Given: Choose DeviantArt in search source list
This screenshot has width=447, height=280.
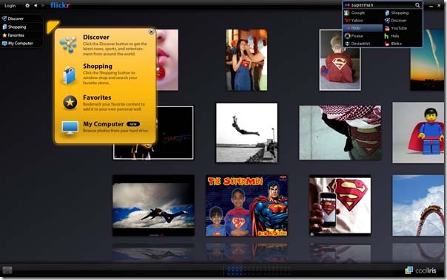Looking at the screenshot, I should 363,44.
